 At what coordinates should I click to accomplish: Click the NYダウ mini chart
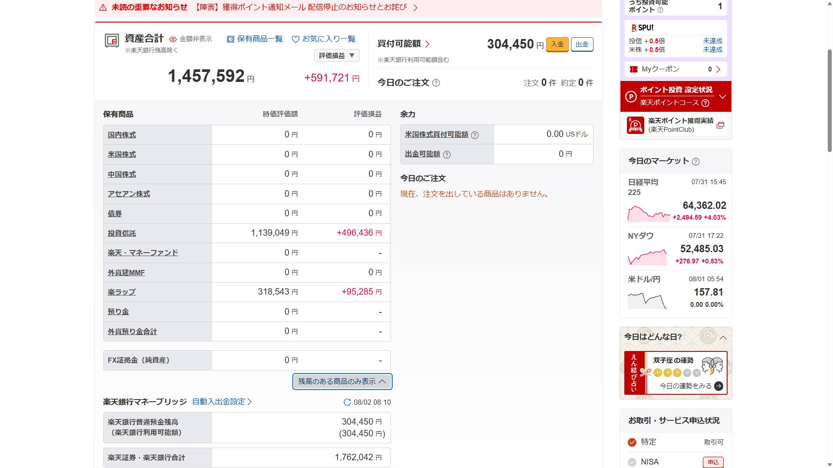pos(647,257)
